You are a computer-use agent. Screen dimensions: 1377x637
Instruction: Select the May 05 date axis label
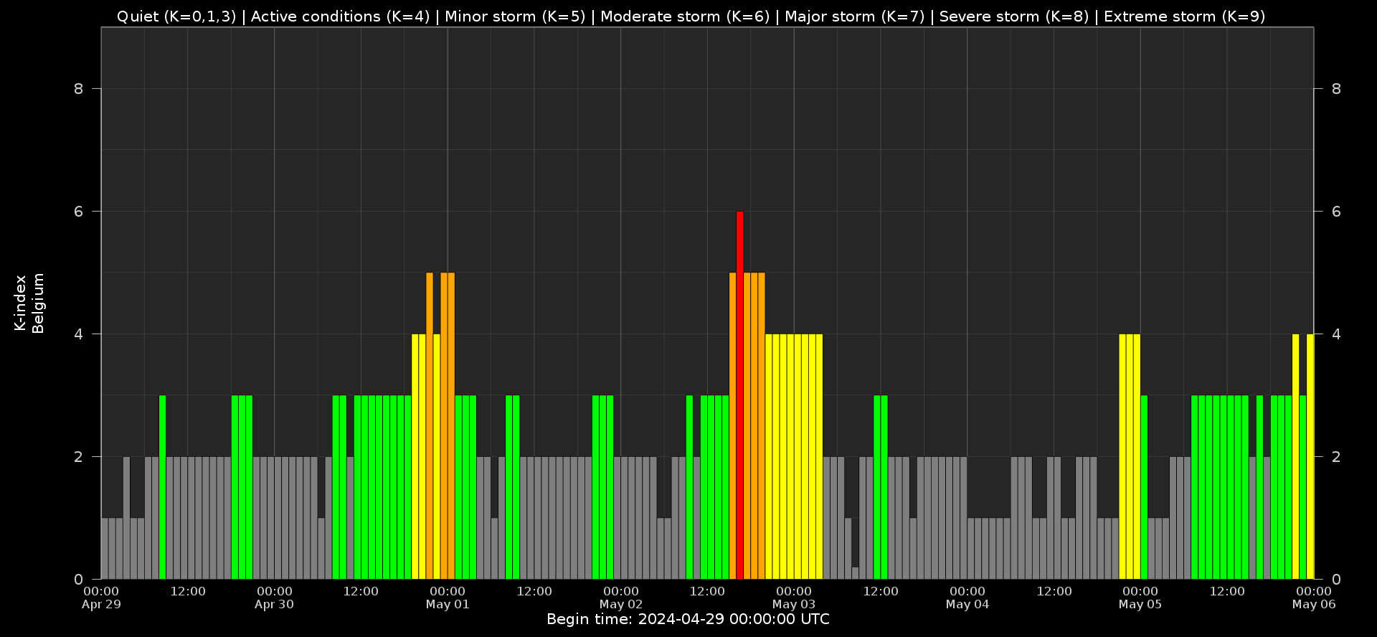1140,605
